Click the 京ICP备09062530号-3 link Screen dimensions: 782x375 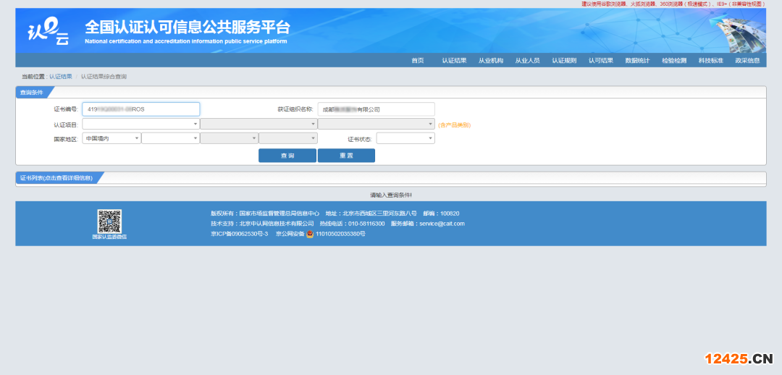240,233
